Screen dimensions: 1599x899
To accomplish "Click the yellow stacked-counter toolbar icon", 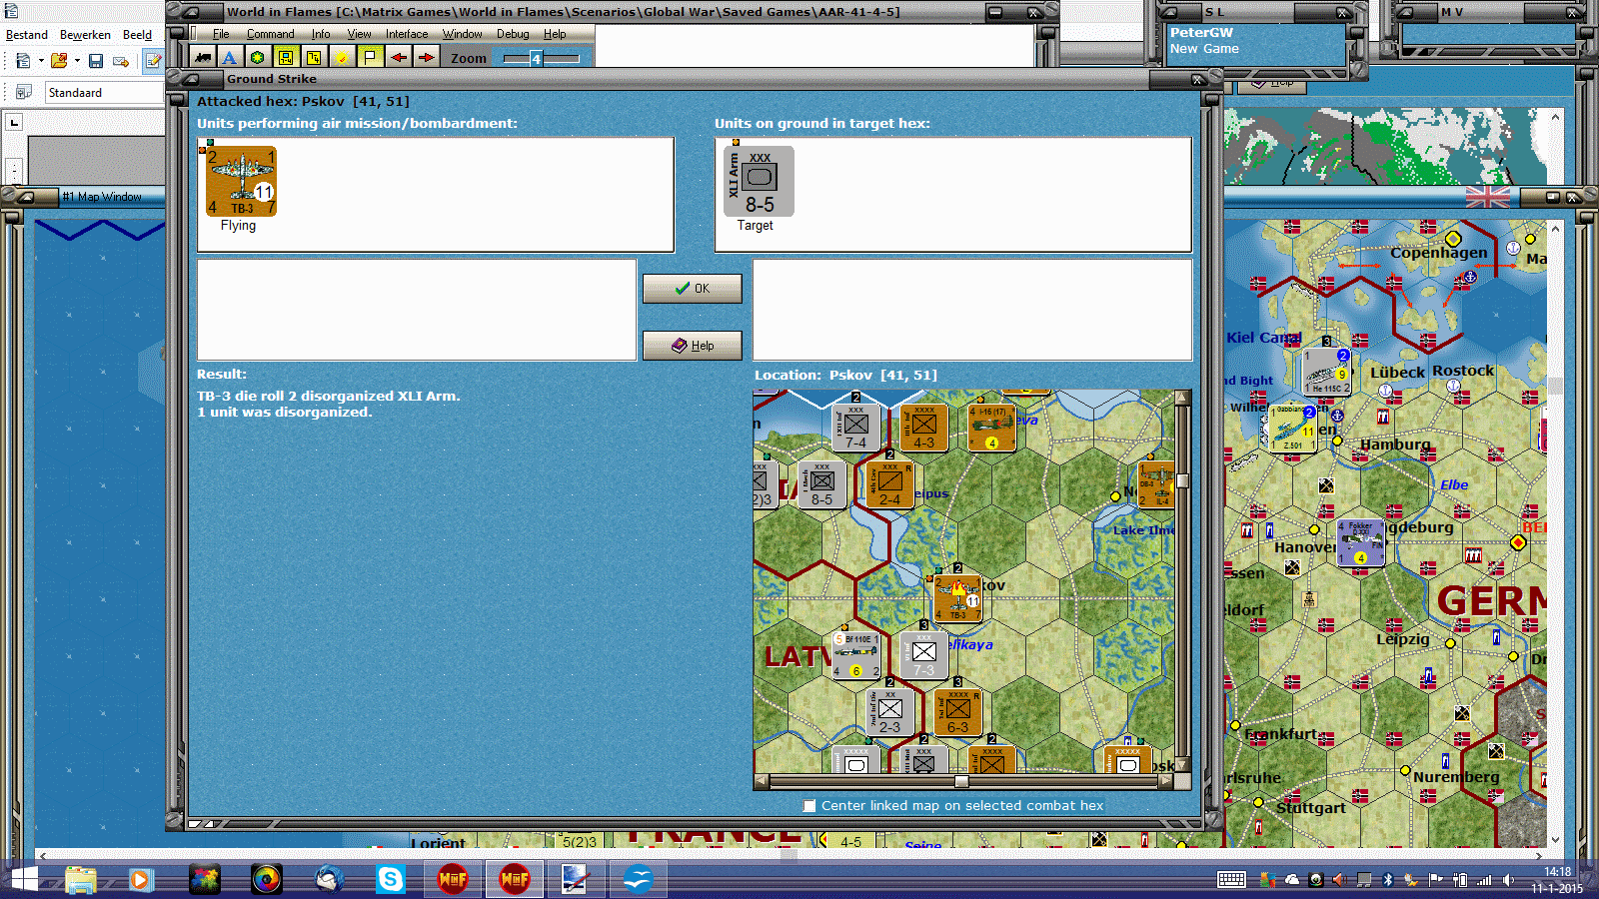I will (x=314, y=57).
